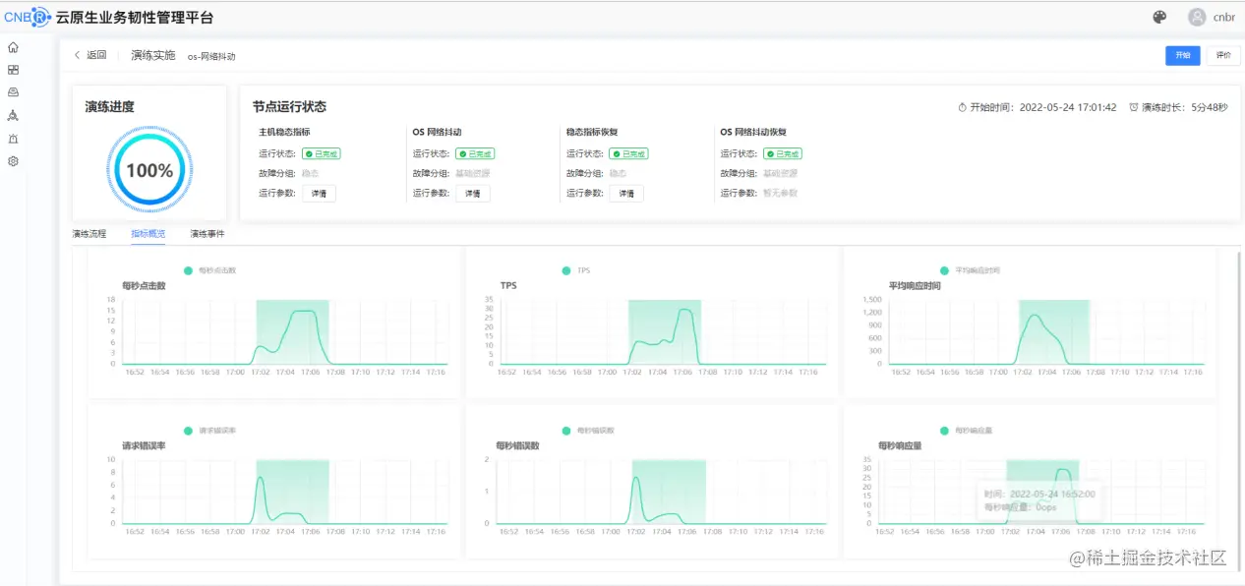Toggle the 每秒点击数 chart legend
This screenshot has width=1245, height=586.
[x=209, y=269]
